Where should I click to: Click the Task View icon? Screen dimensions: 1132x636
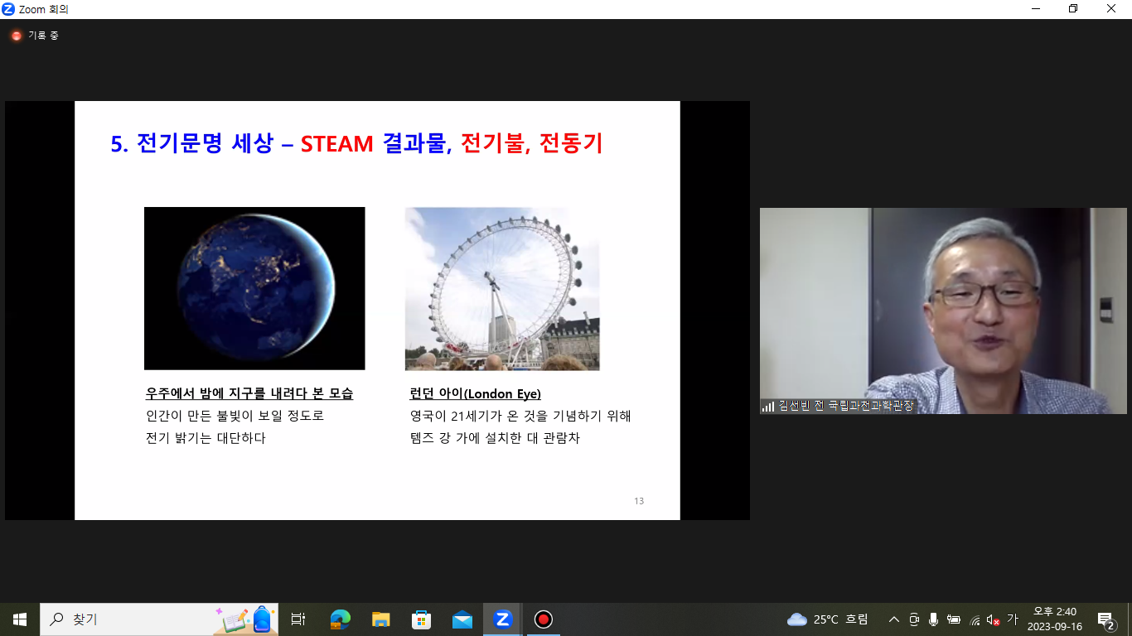[x=298, y=619]
